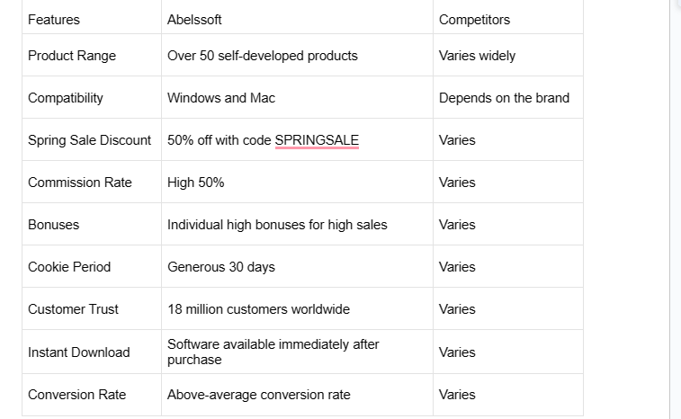Image resolution: width=681 pixels, height=419 pixels.
Task: Select the Bonuses row label
Action: [x=92, y=224]
